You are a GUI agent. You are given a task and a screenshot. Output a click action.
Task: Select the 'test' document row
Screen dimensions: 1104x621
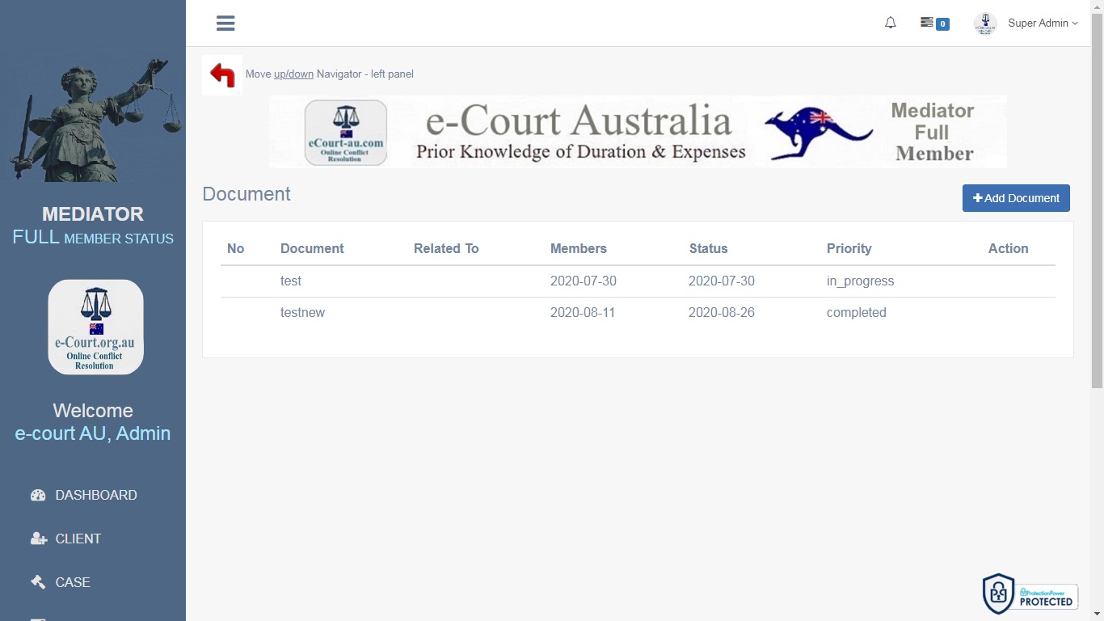[x=291, y=281]
